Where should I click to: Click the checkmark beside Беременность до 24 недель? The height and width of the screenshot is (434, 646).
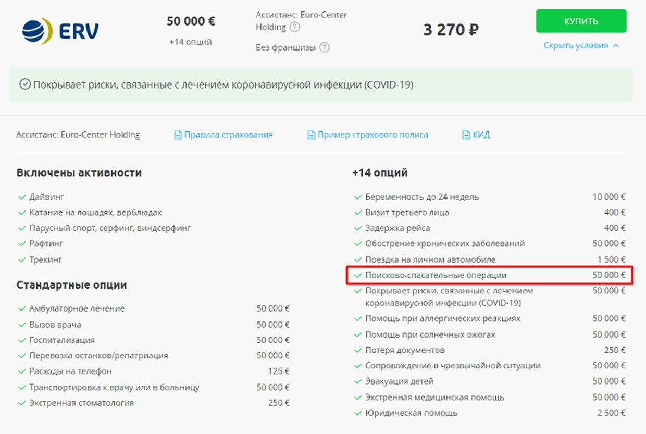357,197
